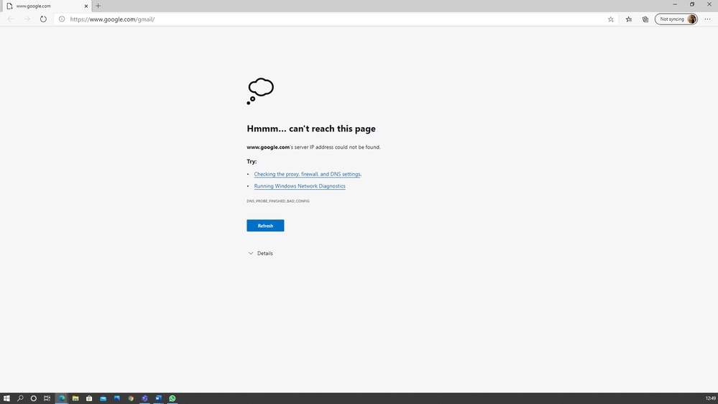Screen dimensions: 718x404
Task: View site information icon in address bar
Action: click(62, 19)
